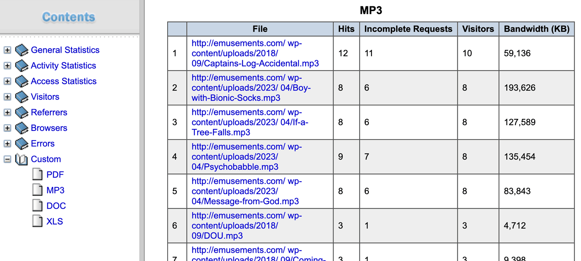Expand the Errors tree node
The image size is (581, 261).
pyautogui.click(x=7, y=144)
